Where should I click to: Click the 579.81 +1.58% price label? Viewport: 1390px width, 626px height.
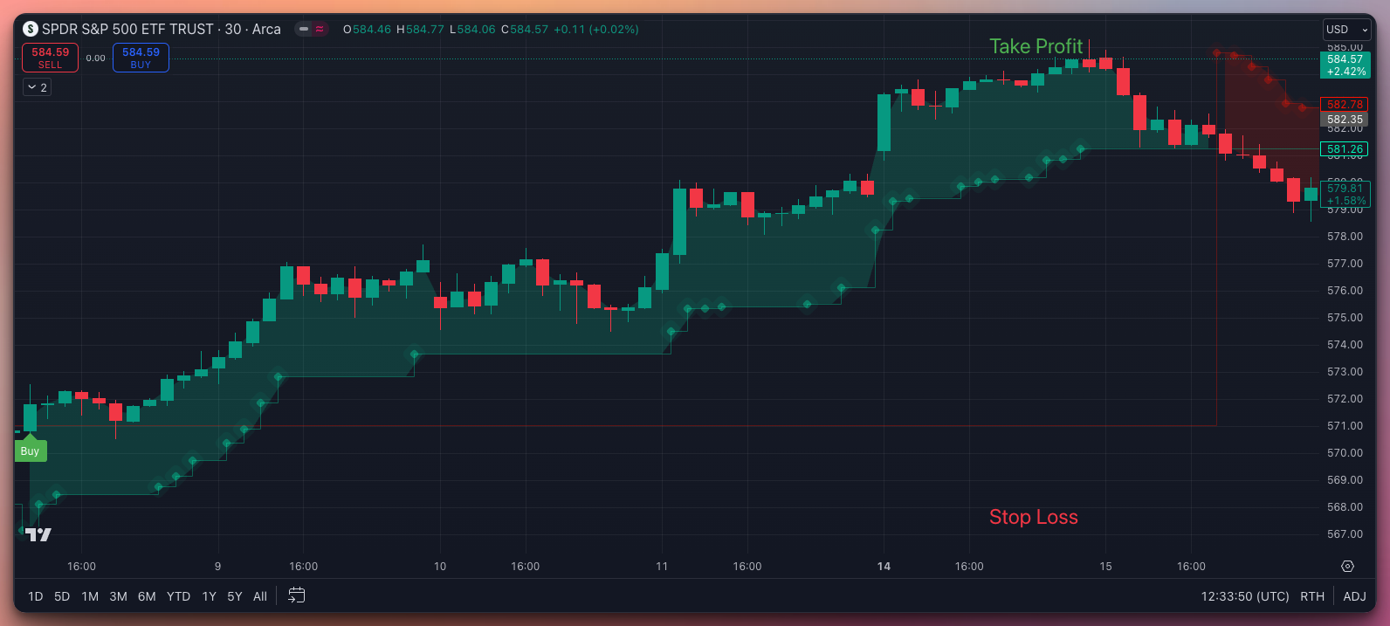1345,194
